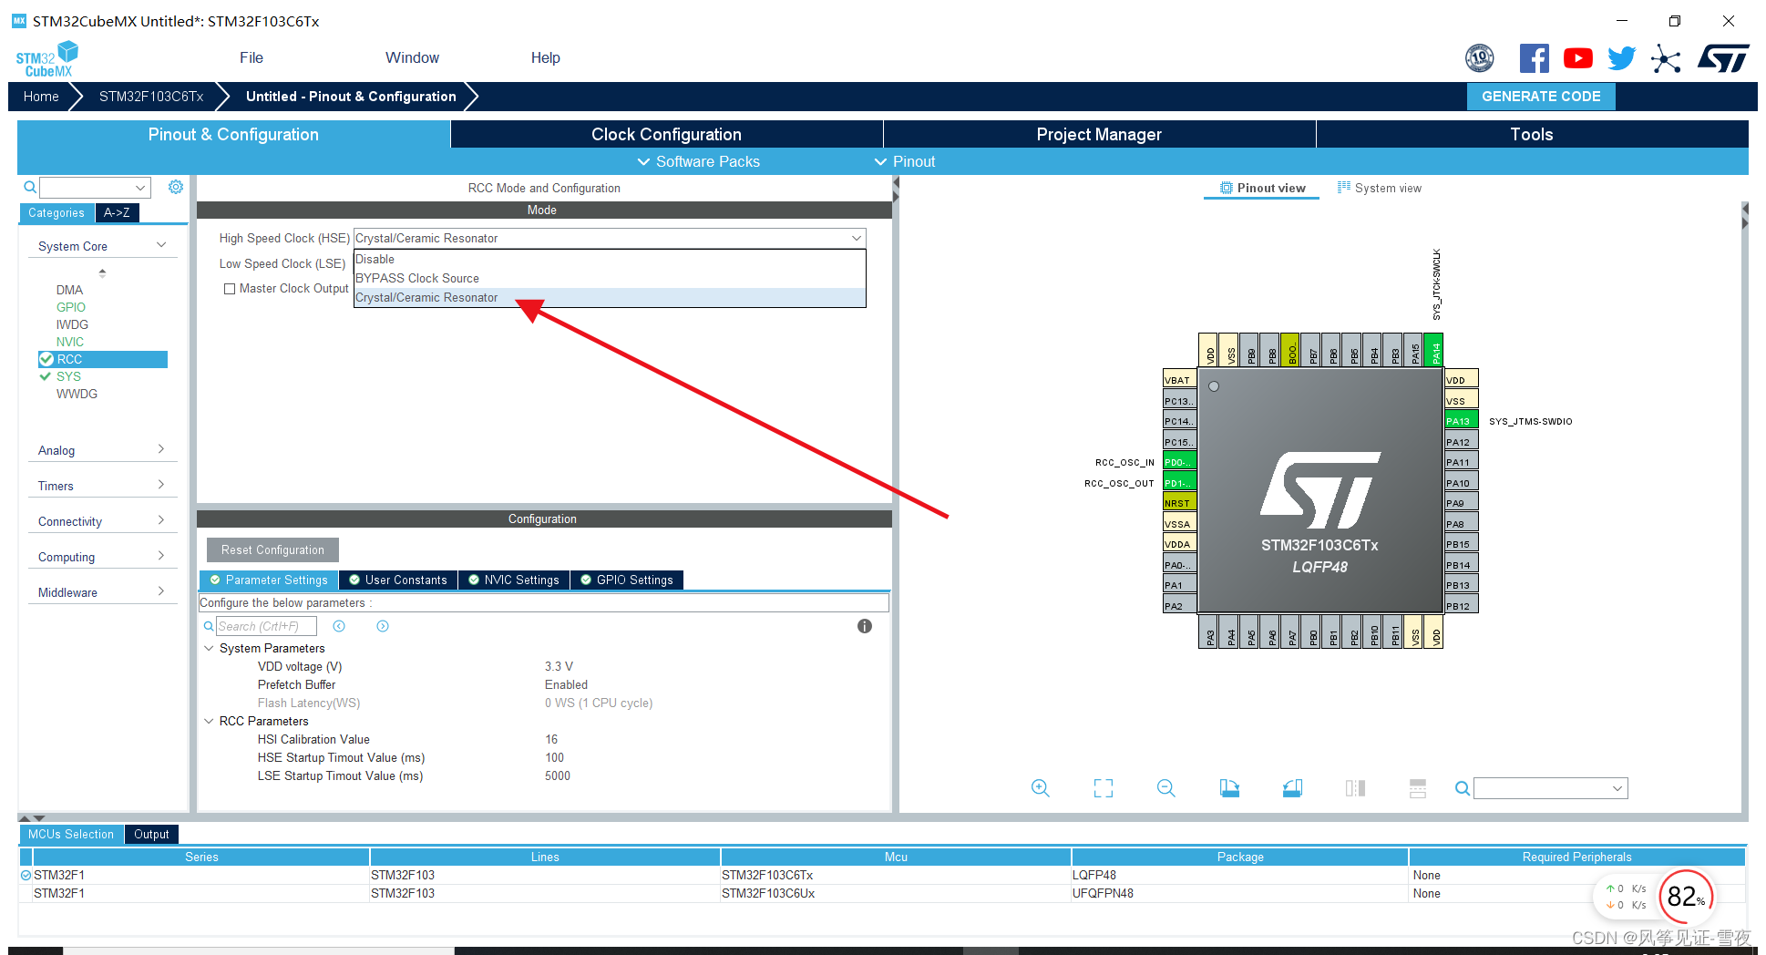Enable Master Clock Output checkbox
Image resolution: width=1766 pixels, height=955 pixels.
[x=230, y=289]
